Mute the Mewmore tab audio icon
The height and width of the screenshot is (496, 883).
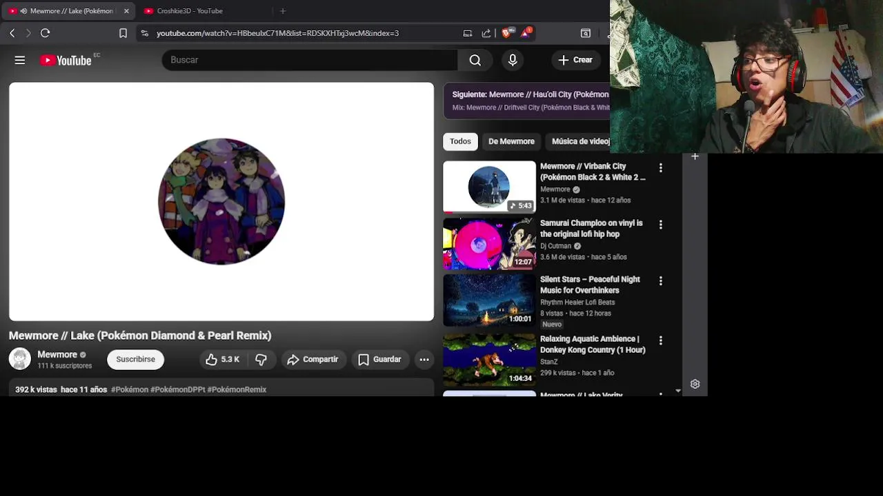click(23, 11)
